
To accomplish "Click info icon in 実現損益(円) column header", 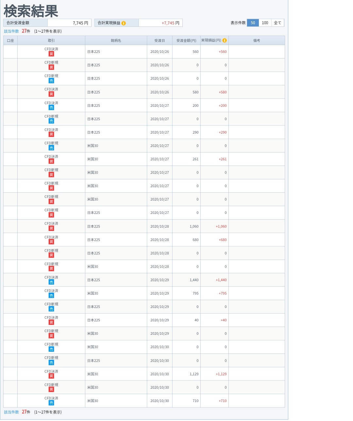I will click(225, 40).
